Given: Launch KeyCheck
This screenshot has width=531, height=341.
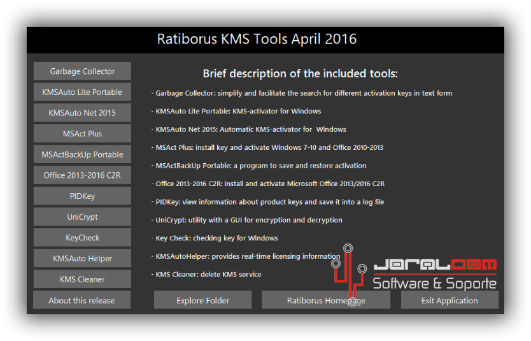Looking at the screenshot, I should point(82,238).
